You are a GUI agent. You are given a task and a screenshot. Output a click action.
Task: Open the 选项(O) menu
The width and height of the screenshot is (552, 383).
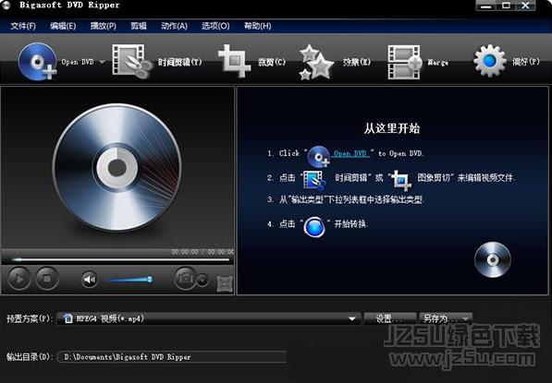[x=215, y=26]
